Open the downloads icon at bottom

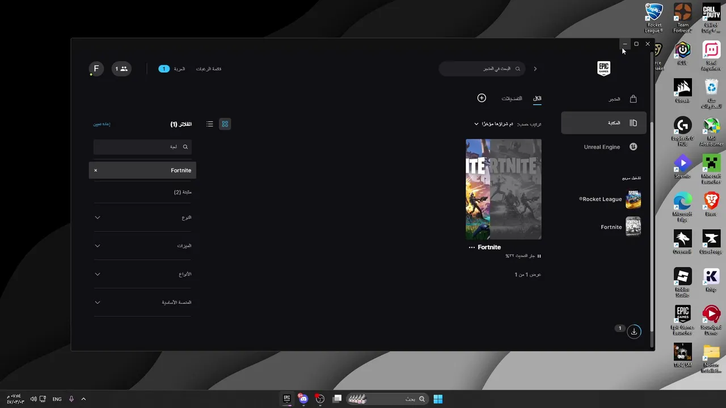tap(634, 331)
